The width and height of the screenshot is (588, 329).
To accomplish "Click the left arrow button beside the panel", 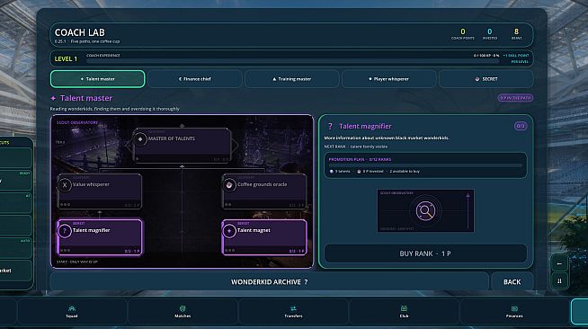I will (559, 263).
